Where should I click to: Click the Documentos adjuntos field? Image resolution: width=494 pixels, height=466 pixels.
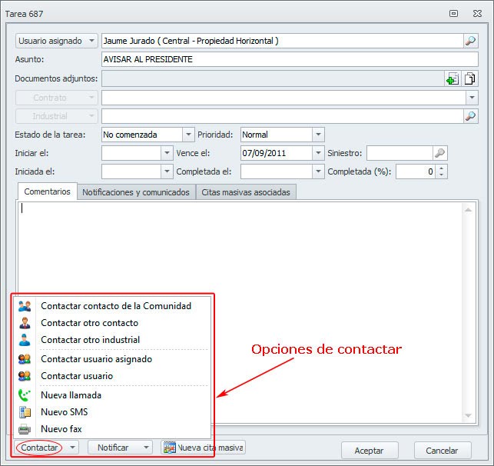[x=273, y=78]
